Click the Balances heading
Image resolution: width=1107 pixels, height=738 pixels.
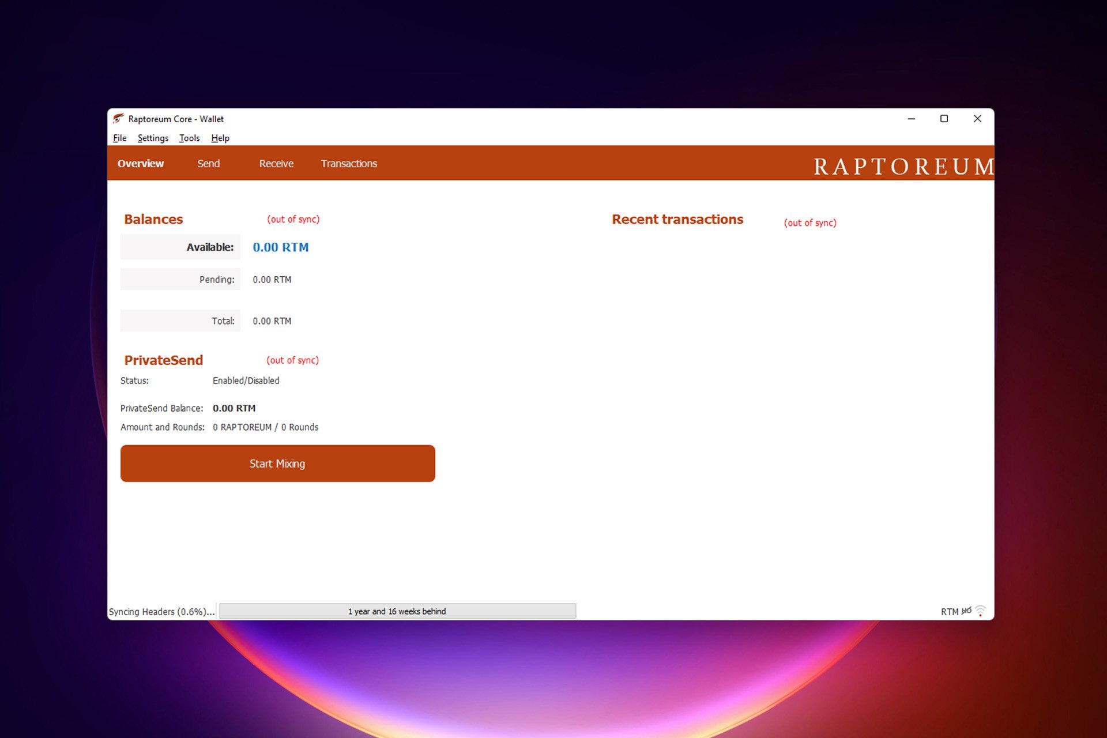click(x=153, y=219)
